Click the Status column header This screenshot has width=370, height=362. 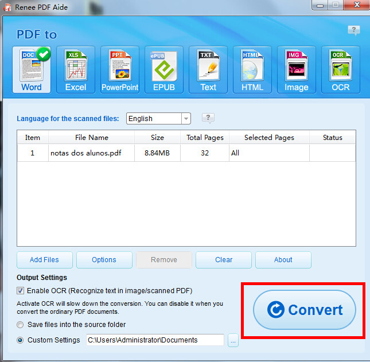[333, 137]
